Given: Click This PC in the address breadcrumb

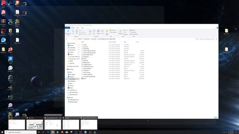Looking at the screenshot, I should (x=80, y=39).
